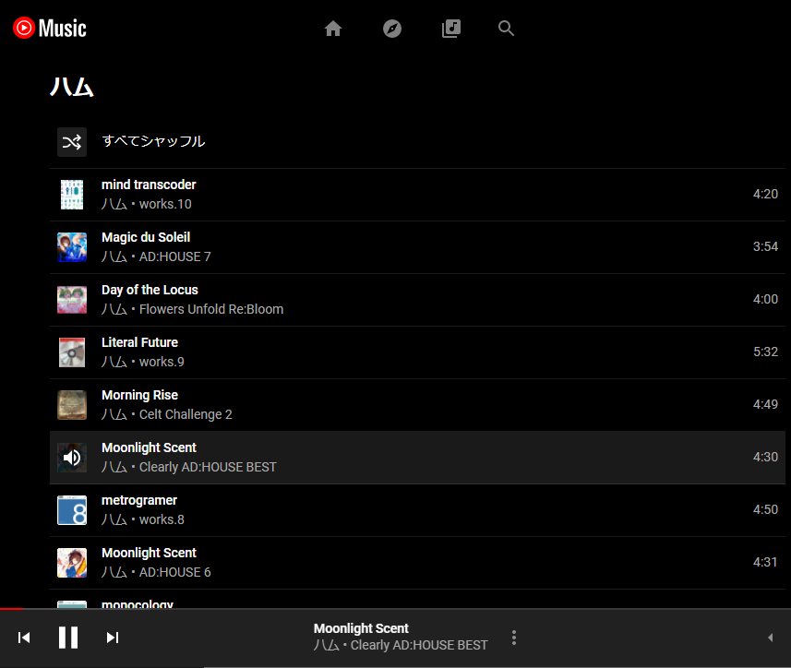The width and height of the screenshot is (791, 668).
Task: Open the works.10 album link
Action: (165, 204)
